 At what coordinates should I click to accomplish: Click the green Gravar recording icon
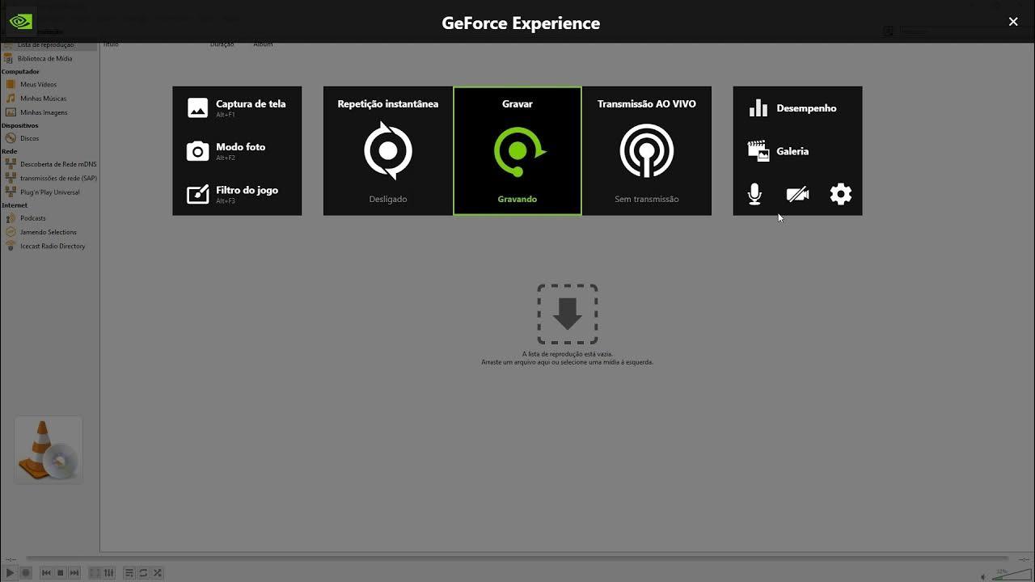pos(518,151)
